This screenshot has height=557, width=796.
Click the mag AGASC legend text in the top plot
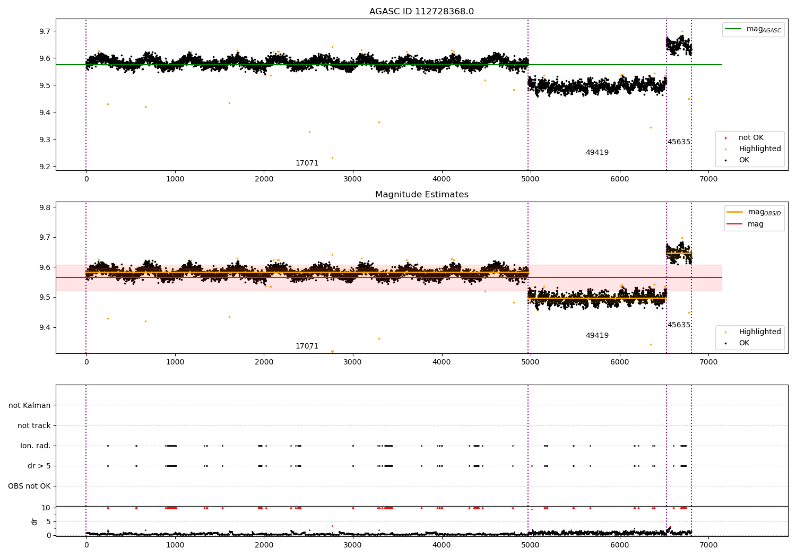(764, 30)
